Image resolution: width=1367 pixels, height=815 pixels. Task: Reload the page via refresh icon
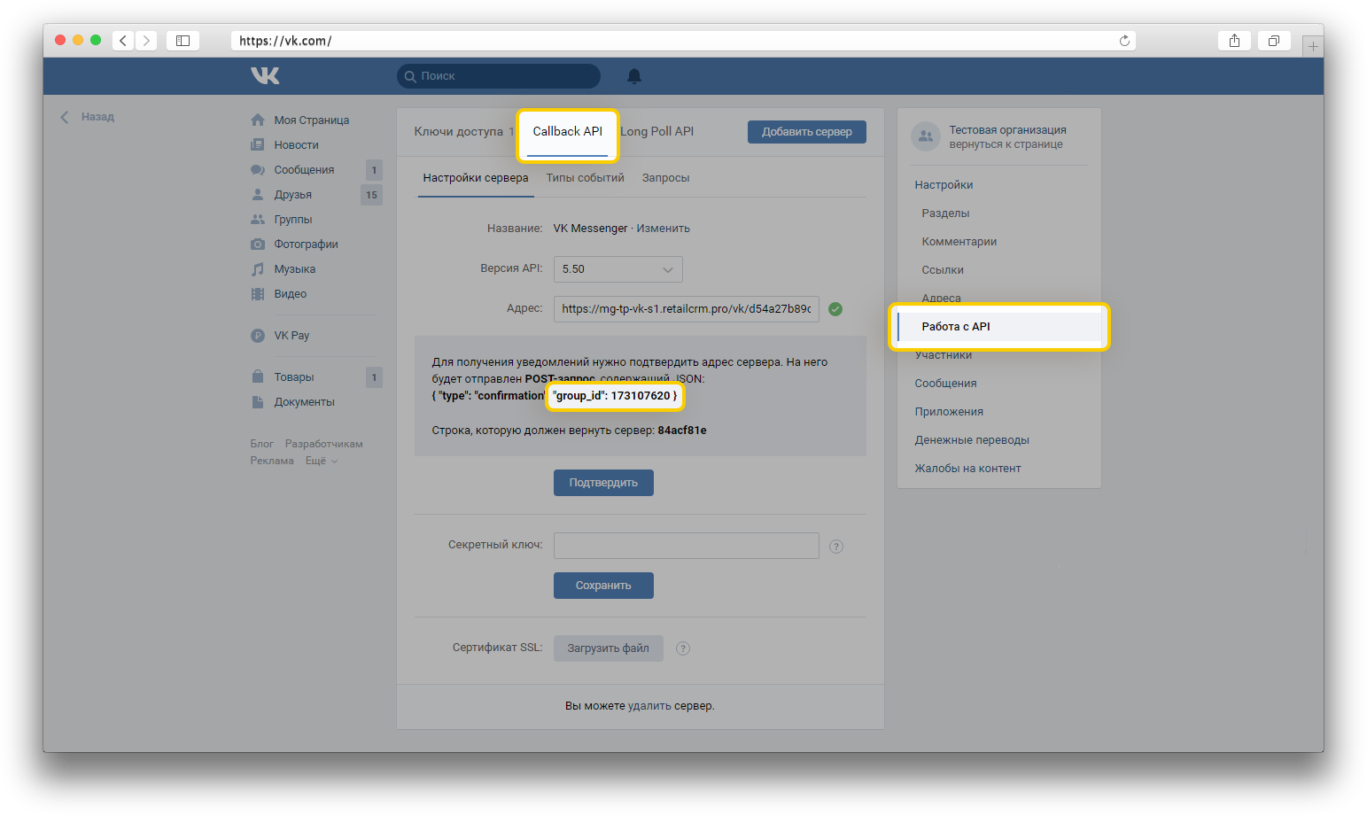coord(1124,41)
